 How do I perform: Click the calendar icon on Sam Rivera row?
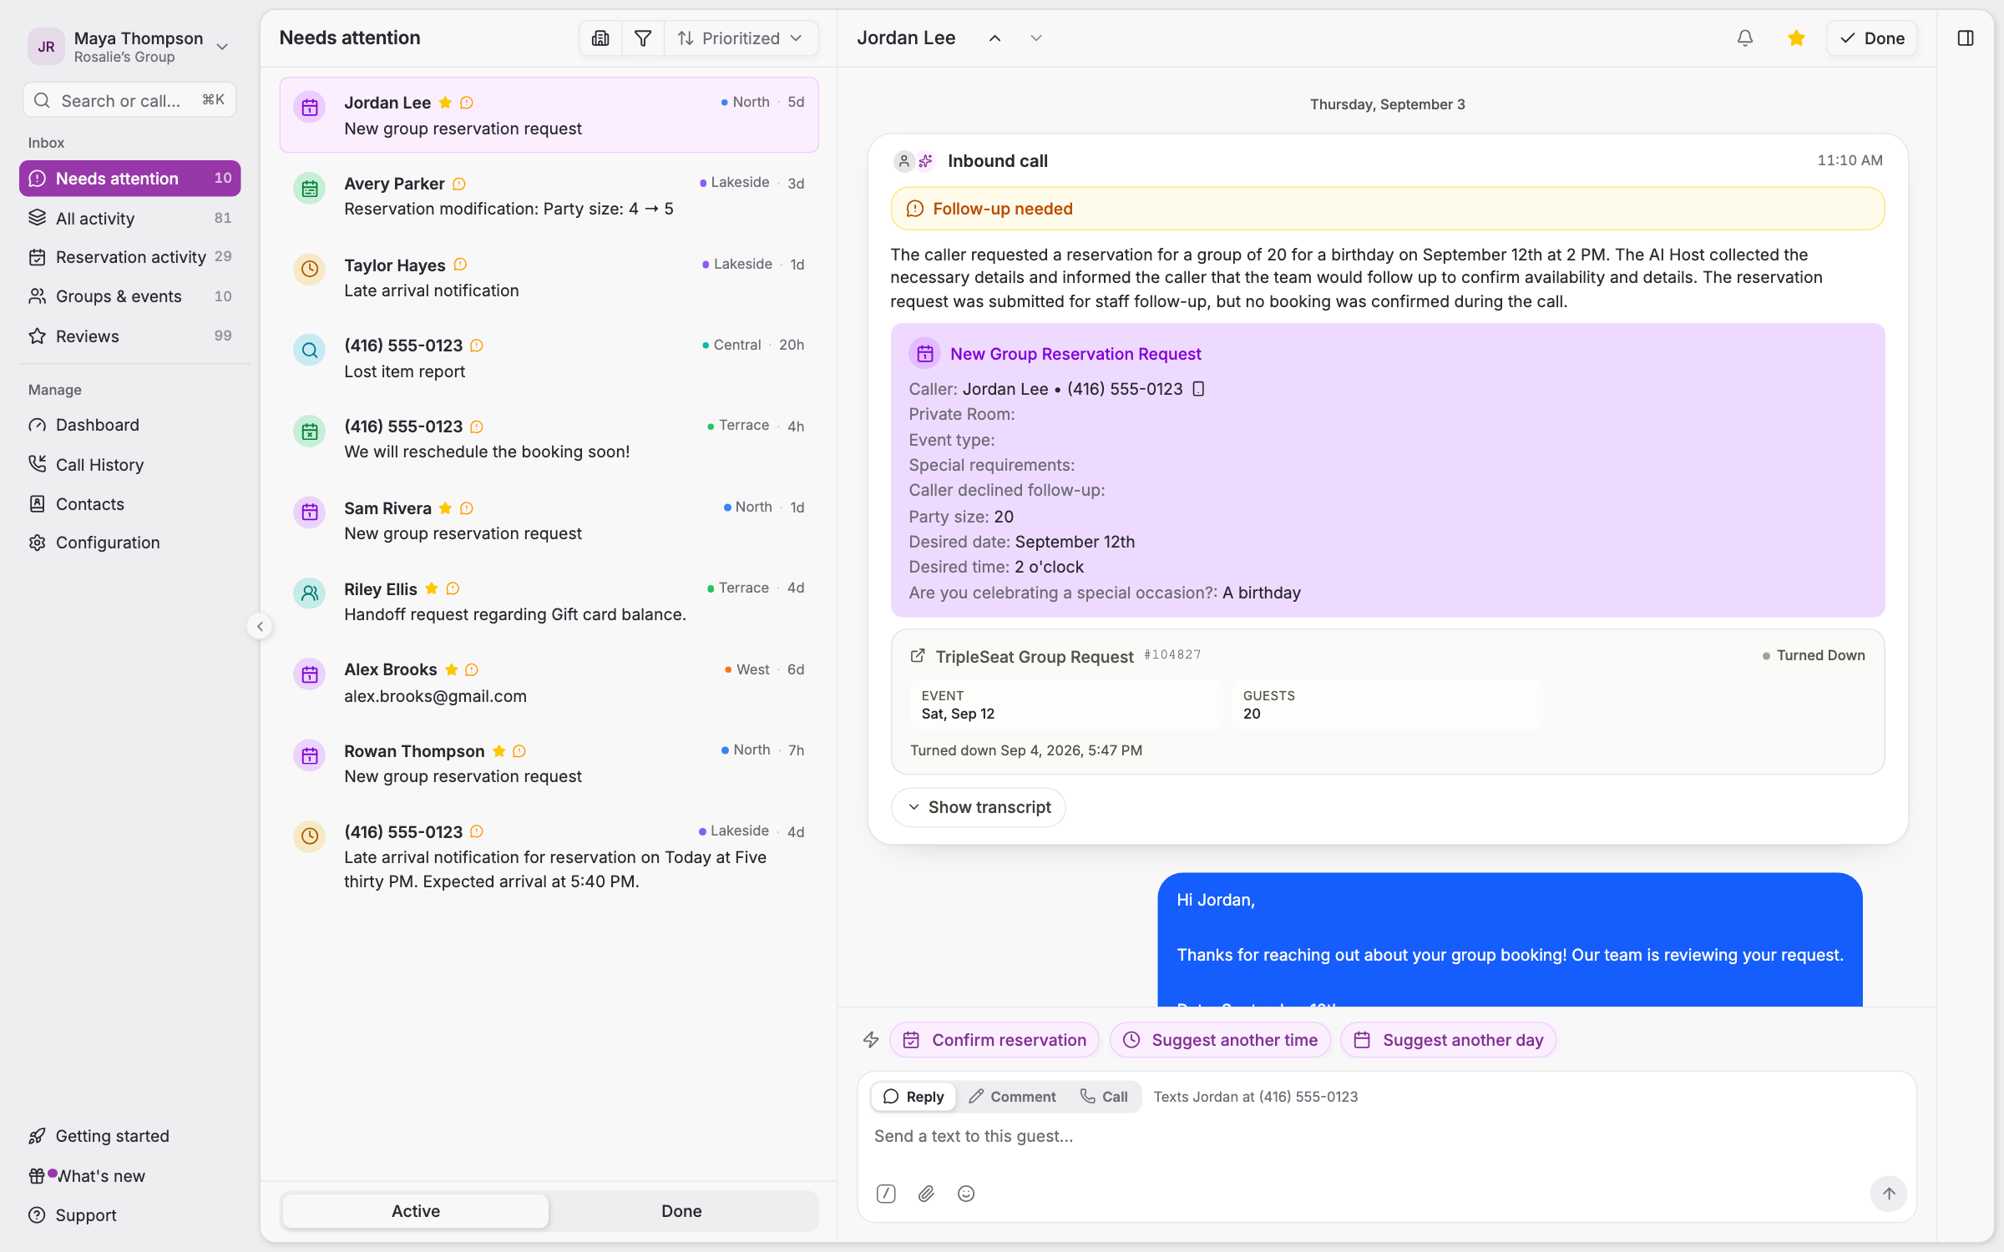tap(310, 512)
